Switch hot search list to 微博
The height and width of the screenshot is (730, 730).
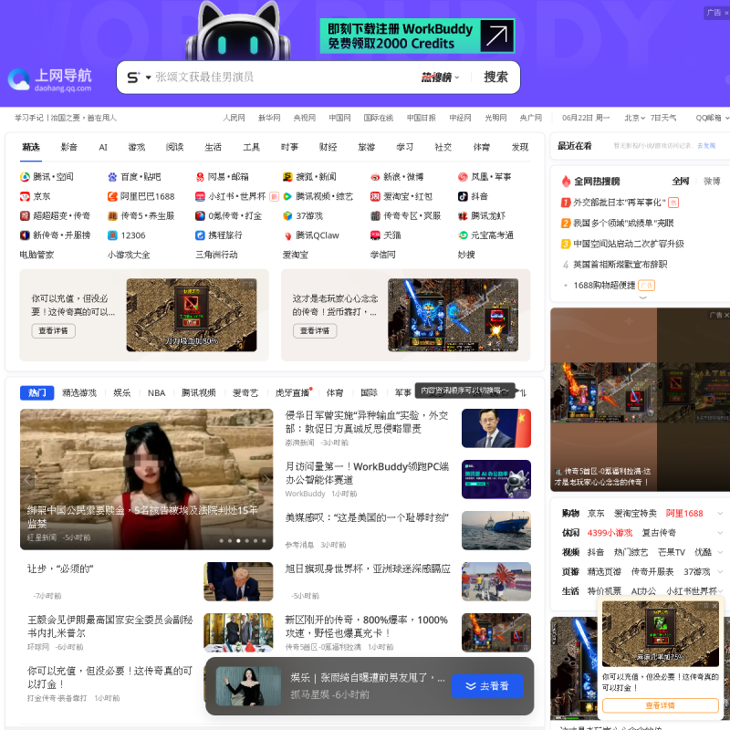(712, 181)
